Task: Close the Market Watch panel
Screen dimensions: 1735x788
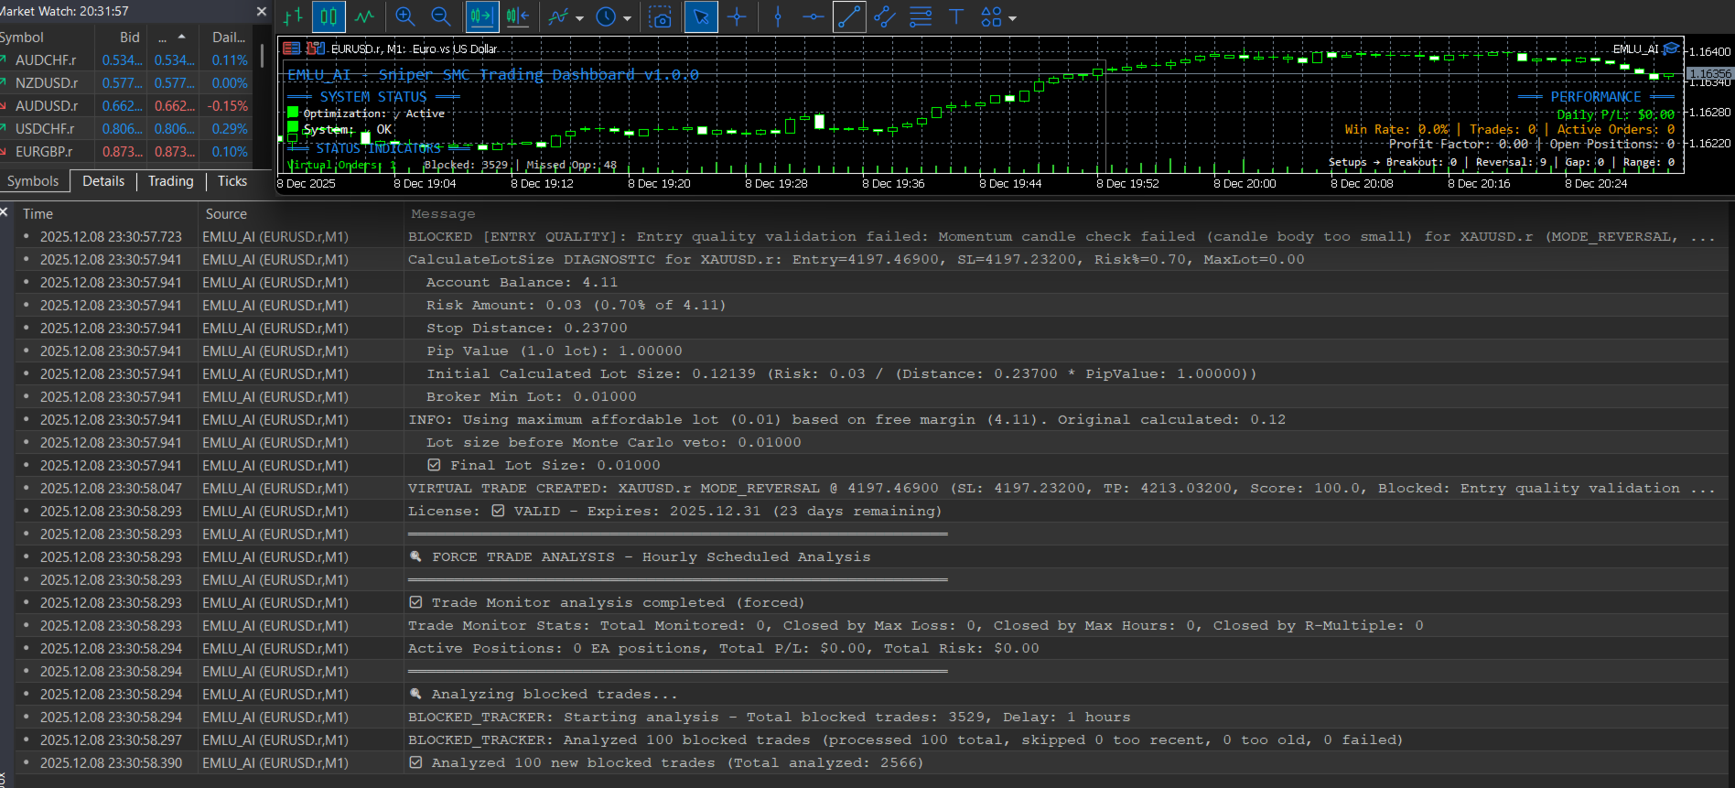Action: (262, 11)
